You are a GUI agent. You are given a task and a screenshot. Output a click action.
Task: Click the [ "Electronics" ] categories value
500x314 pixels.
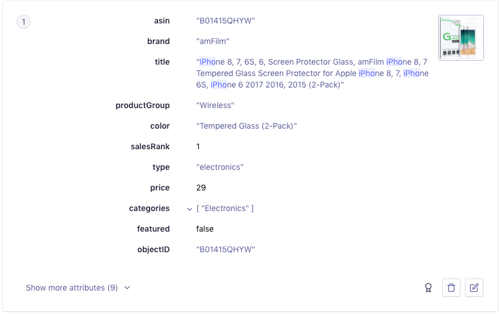point(225,208)
